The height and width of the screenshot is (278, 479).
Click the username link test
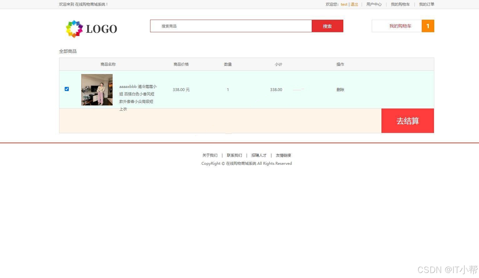[344, 4]
